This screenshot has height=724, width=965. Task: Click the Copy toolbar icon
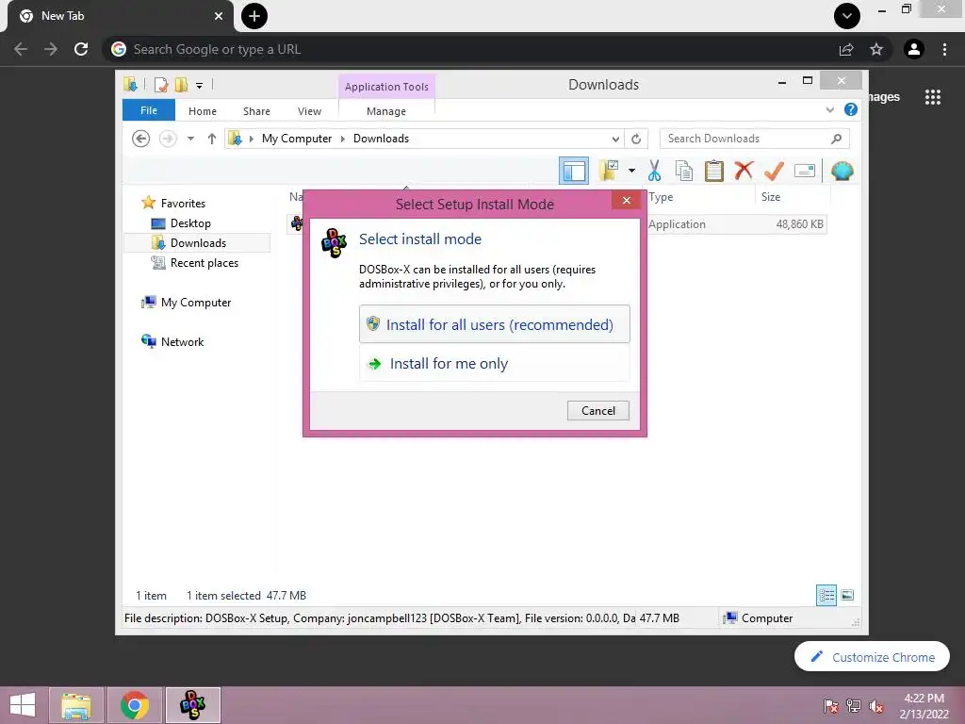684,171
